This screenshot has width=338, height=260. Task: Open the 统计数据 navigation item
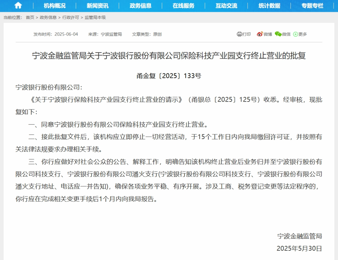point(269,6)
